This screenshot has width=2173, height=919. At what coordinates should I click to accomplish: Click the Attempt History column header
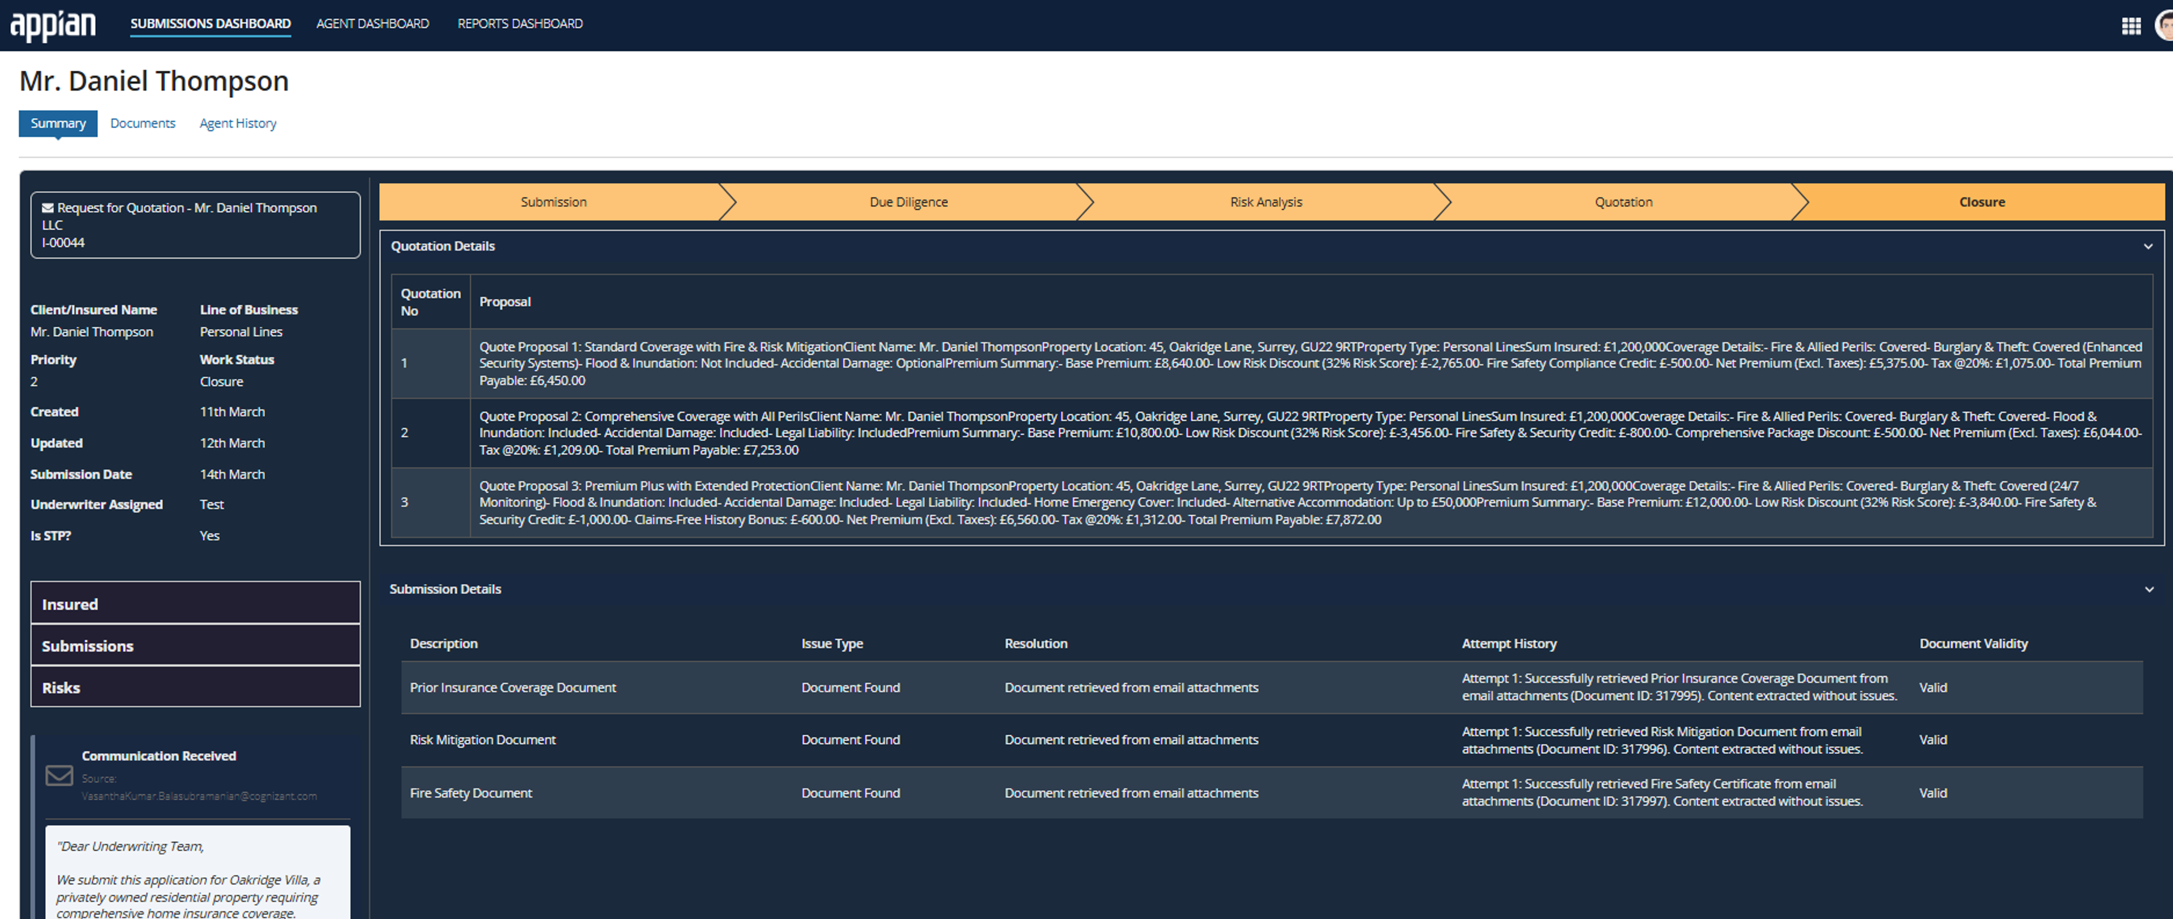(1509, 644)
